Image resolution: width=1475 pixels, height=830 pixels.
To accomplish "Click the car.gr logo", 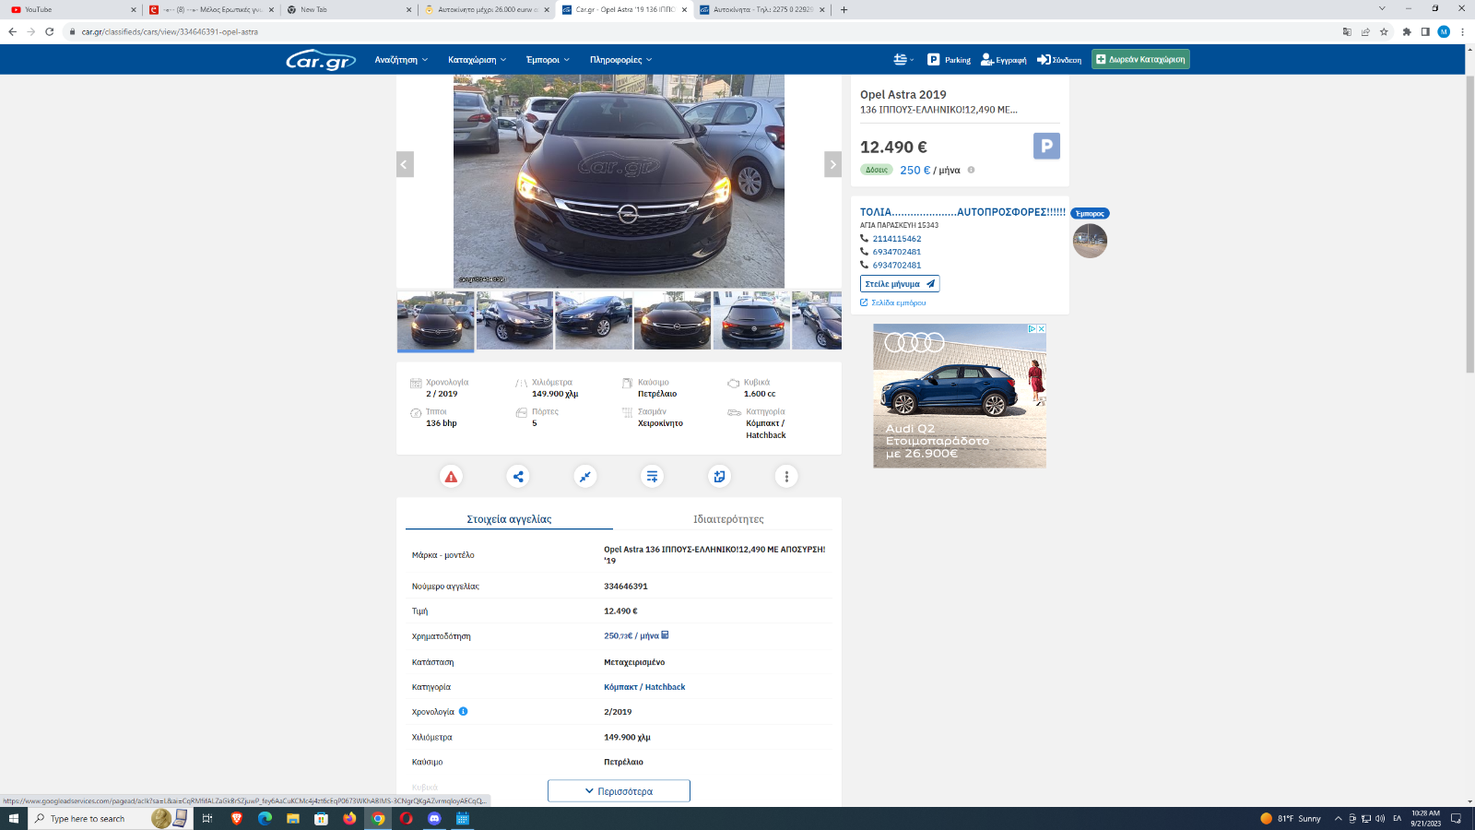I will click(321, 60).
